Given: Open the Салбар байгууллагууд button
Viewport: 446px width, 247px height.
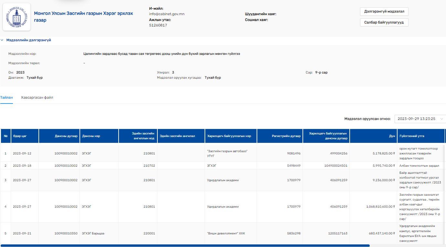Looking at the screenshot, I should click(x=384, y=23).
